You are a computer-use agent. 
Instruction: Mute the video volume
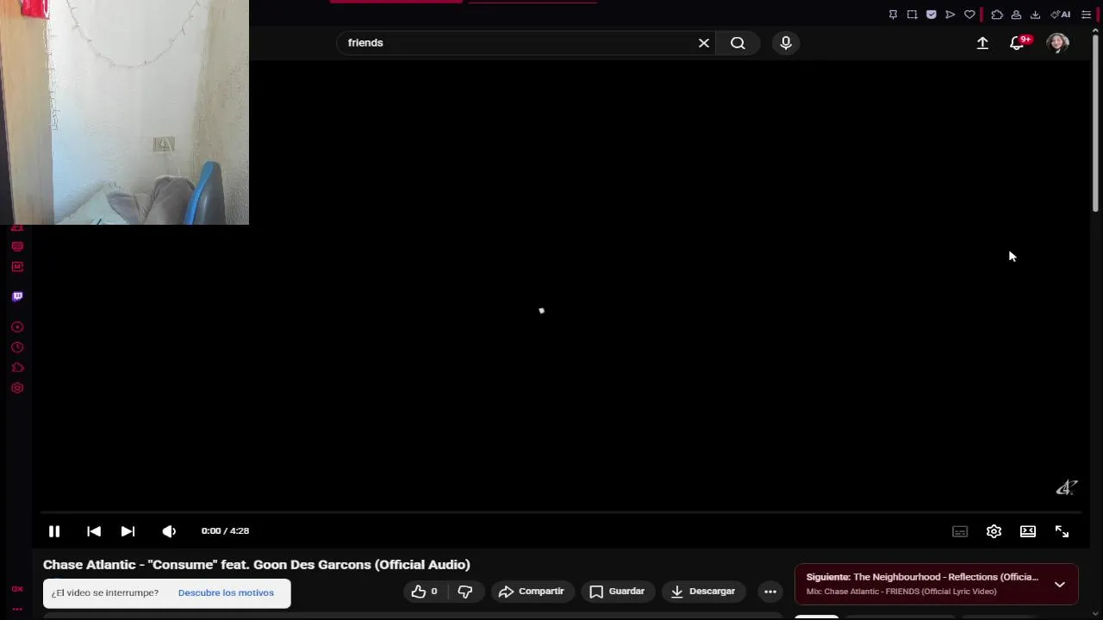[169, 531]
